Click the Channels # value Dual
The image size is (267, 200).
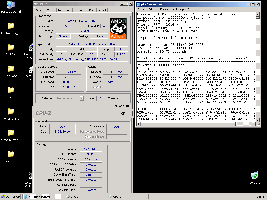pos(117,127)
